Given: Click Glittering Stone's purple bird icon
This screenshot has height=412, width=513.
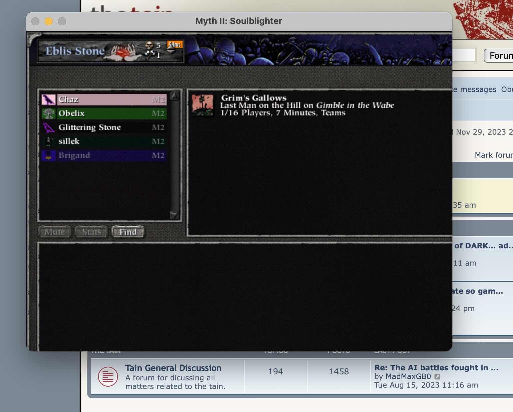Looking at the screenshot, I should tap(48, 128).
